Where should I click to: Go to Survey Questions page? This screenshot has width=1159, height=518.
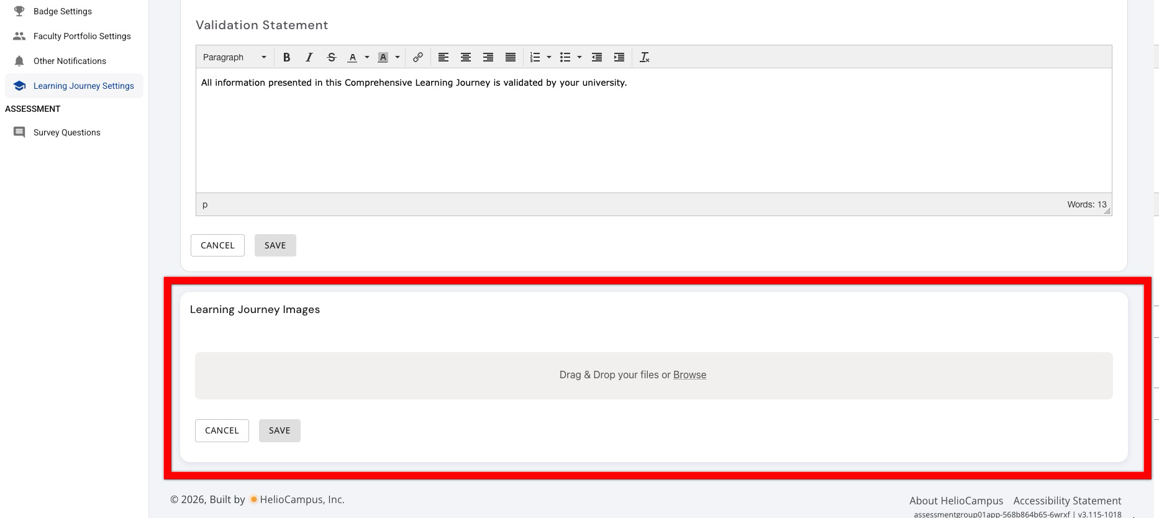(66, 132)
